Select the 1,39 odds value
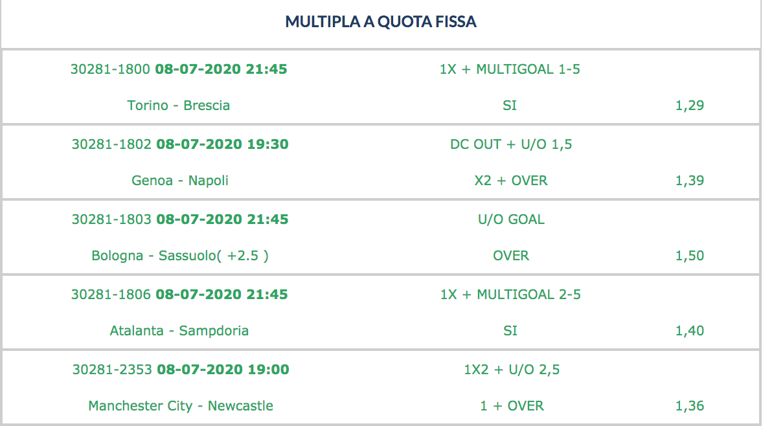This screenshot has width=763, height=426. [x=690, y=181]
